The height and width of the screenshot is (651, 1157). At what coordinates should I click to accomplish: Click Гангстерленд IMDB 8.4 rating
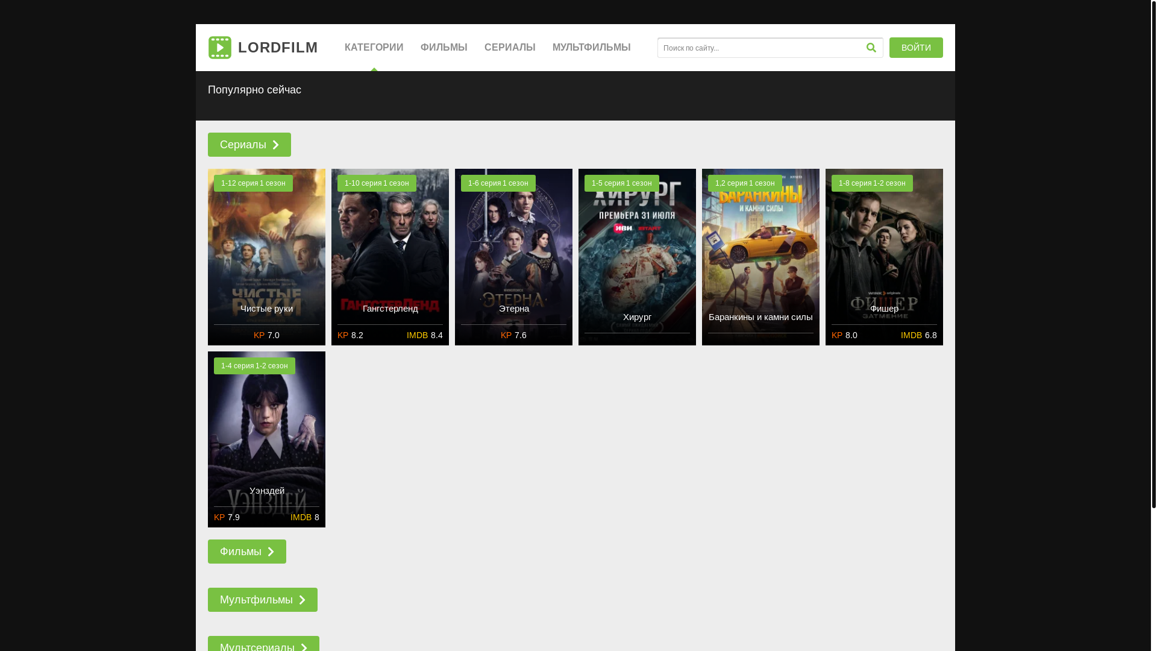tap(425, 335)
